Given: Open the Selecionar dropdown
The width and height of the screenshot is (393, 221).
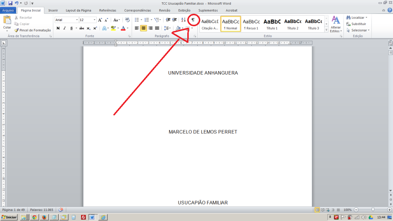Looking at the screenshot, I should pos(358,30).
